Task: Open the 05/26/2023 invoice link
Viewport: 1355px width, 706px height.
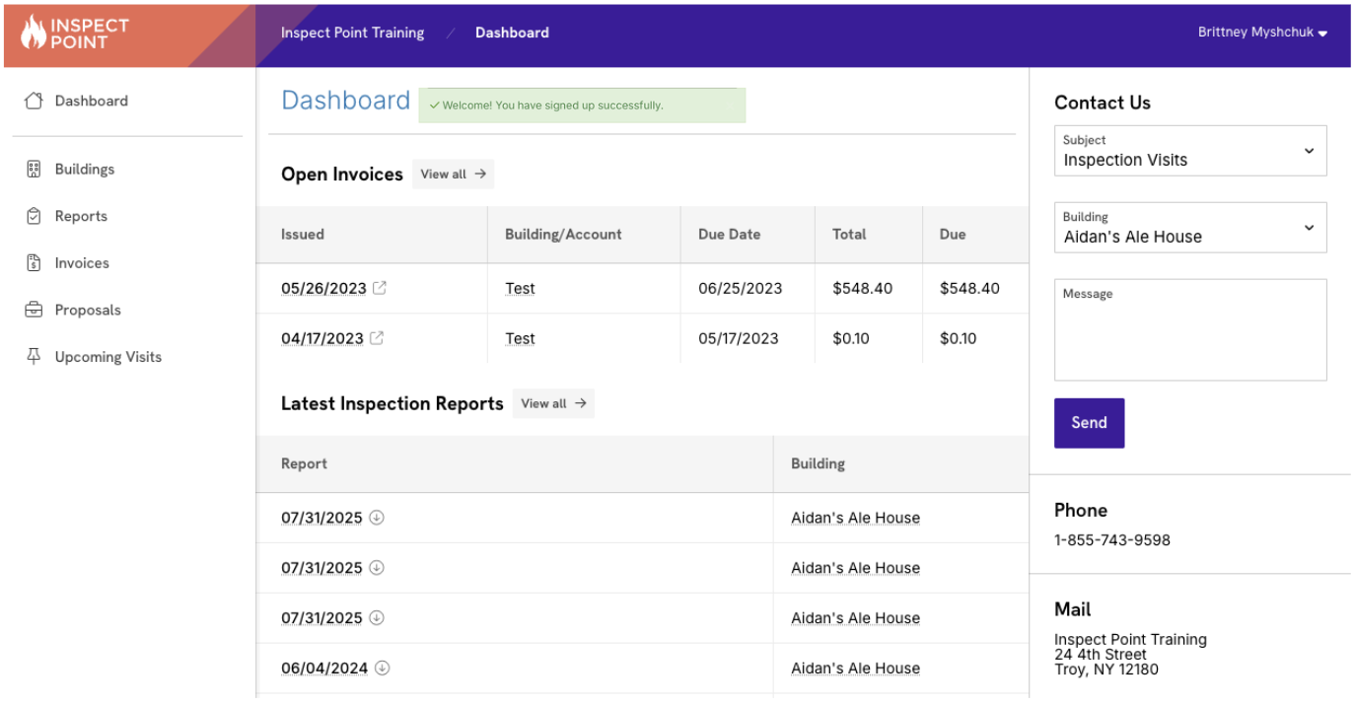Action: pos(323,289)
